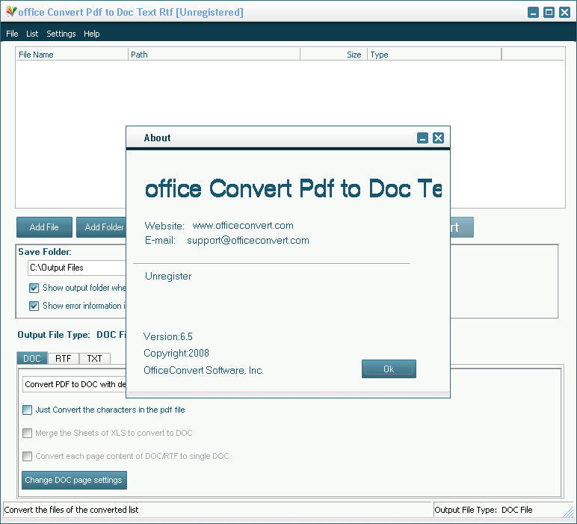577x524 pixels.
Task: Sort list by Size column header
Action: 334,55
